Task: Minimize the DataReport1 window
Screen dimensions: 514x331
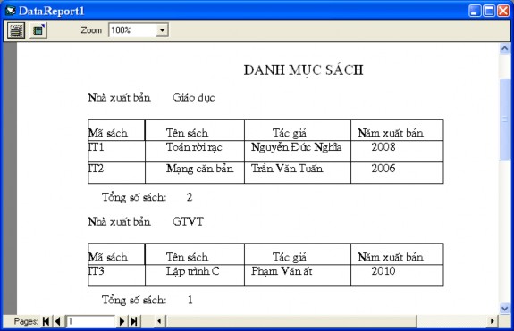Action: 474,11
